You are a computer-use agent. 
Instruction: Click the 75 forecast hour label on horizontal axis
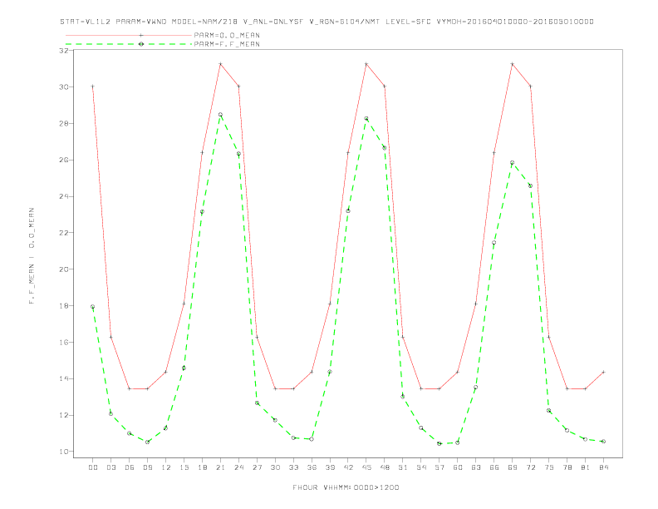(549, 467)
